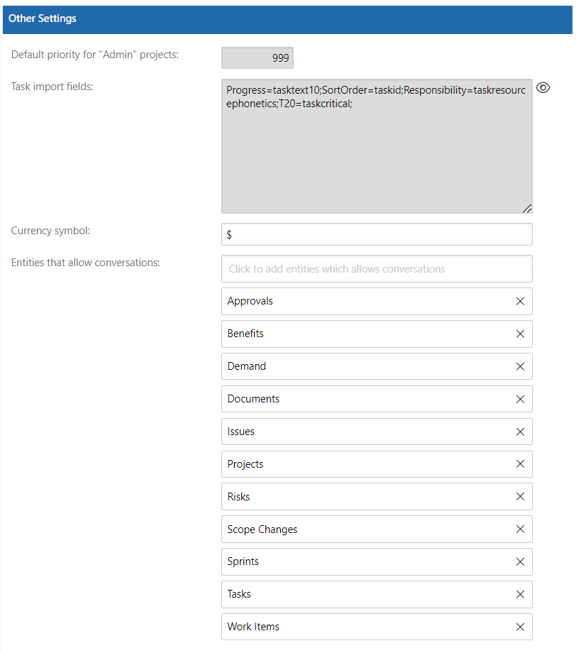Image resolution: width=576 pixels, height=653 pixels.
Task: Delete Sprints using its X icon
Action: [520, 562]
